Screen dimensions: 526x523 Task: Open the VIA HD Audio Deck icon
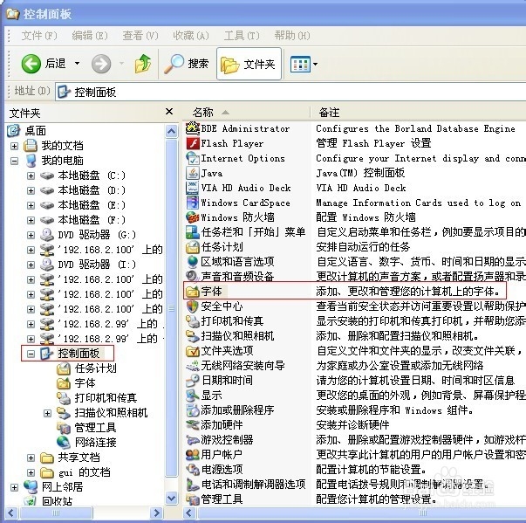[193, 188]
